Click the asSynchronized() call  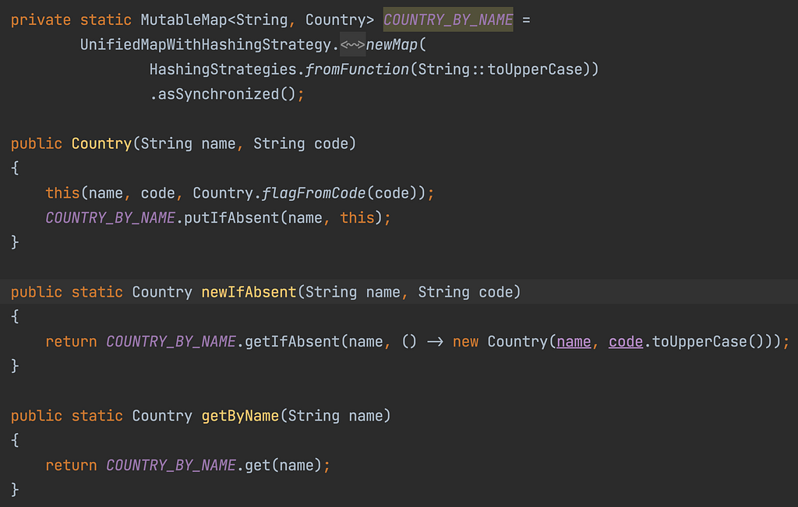[x=226, y=94]
